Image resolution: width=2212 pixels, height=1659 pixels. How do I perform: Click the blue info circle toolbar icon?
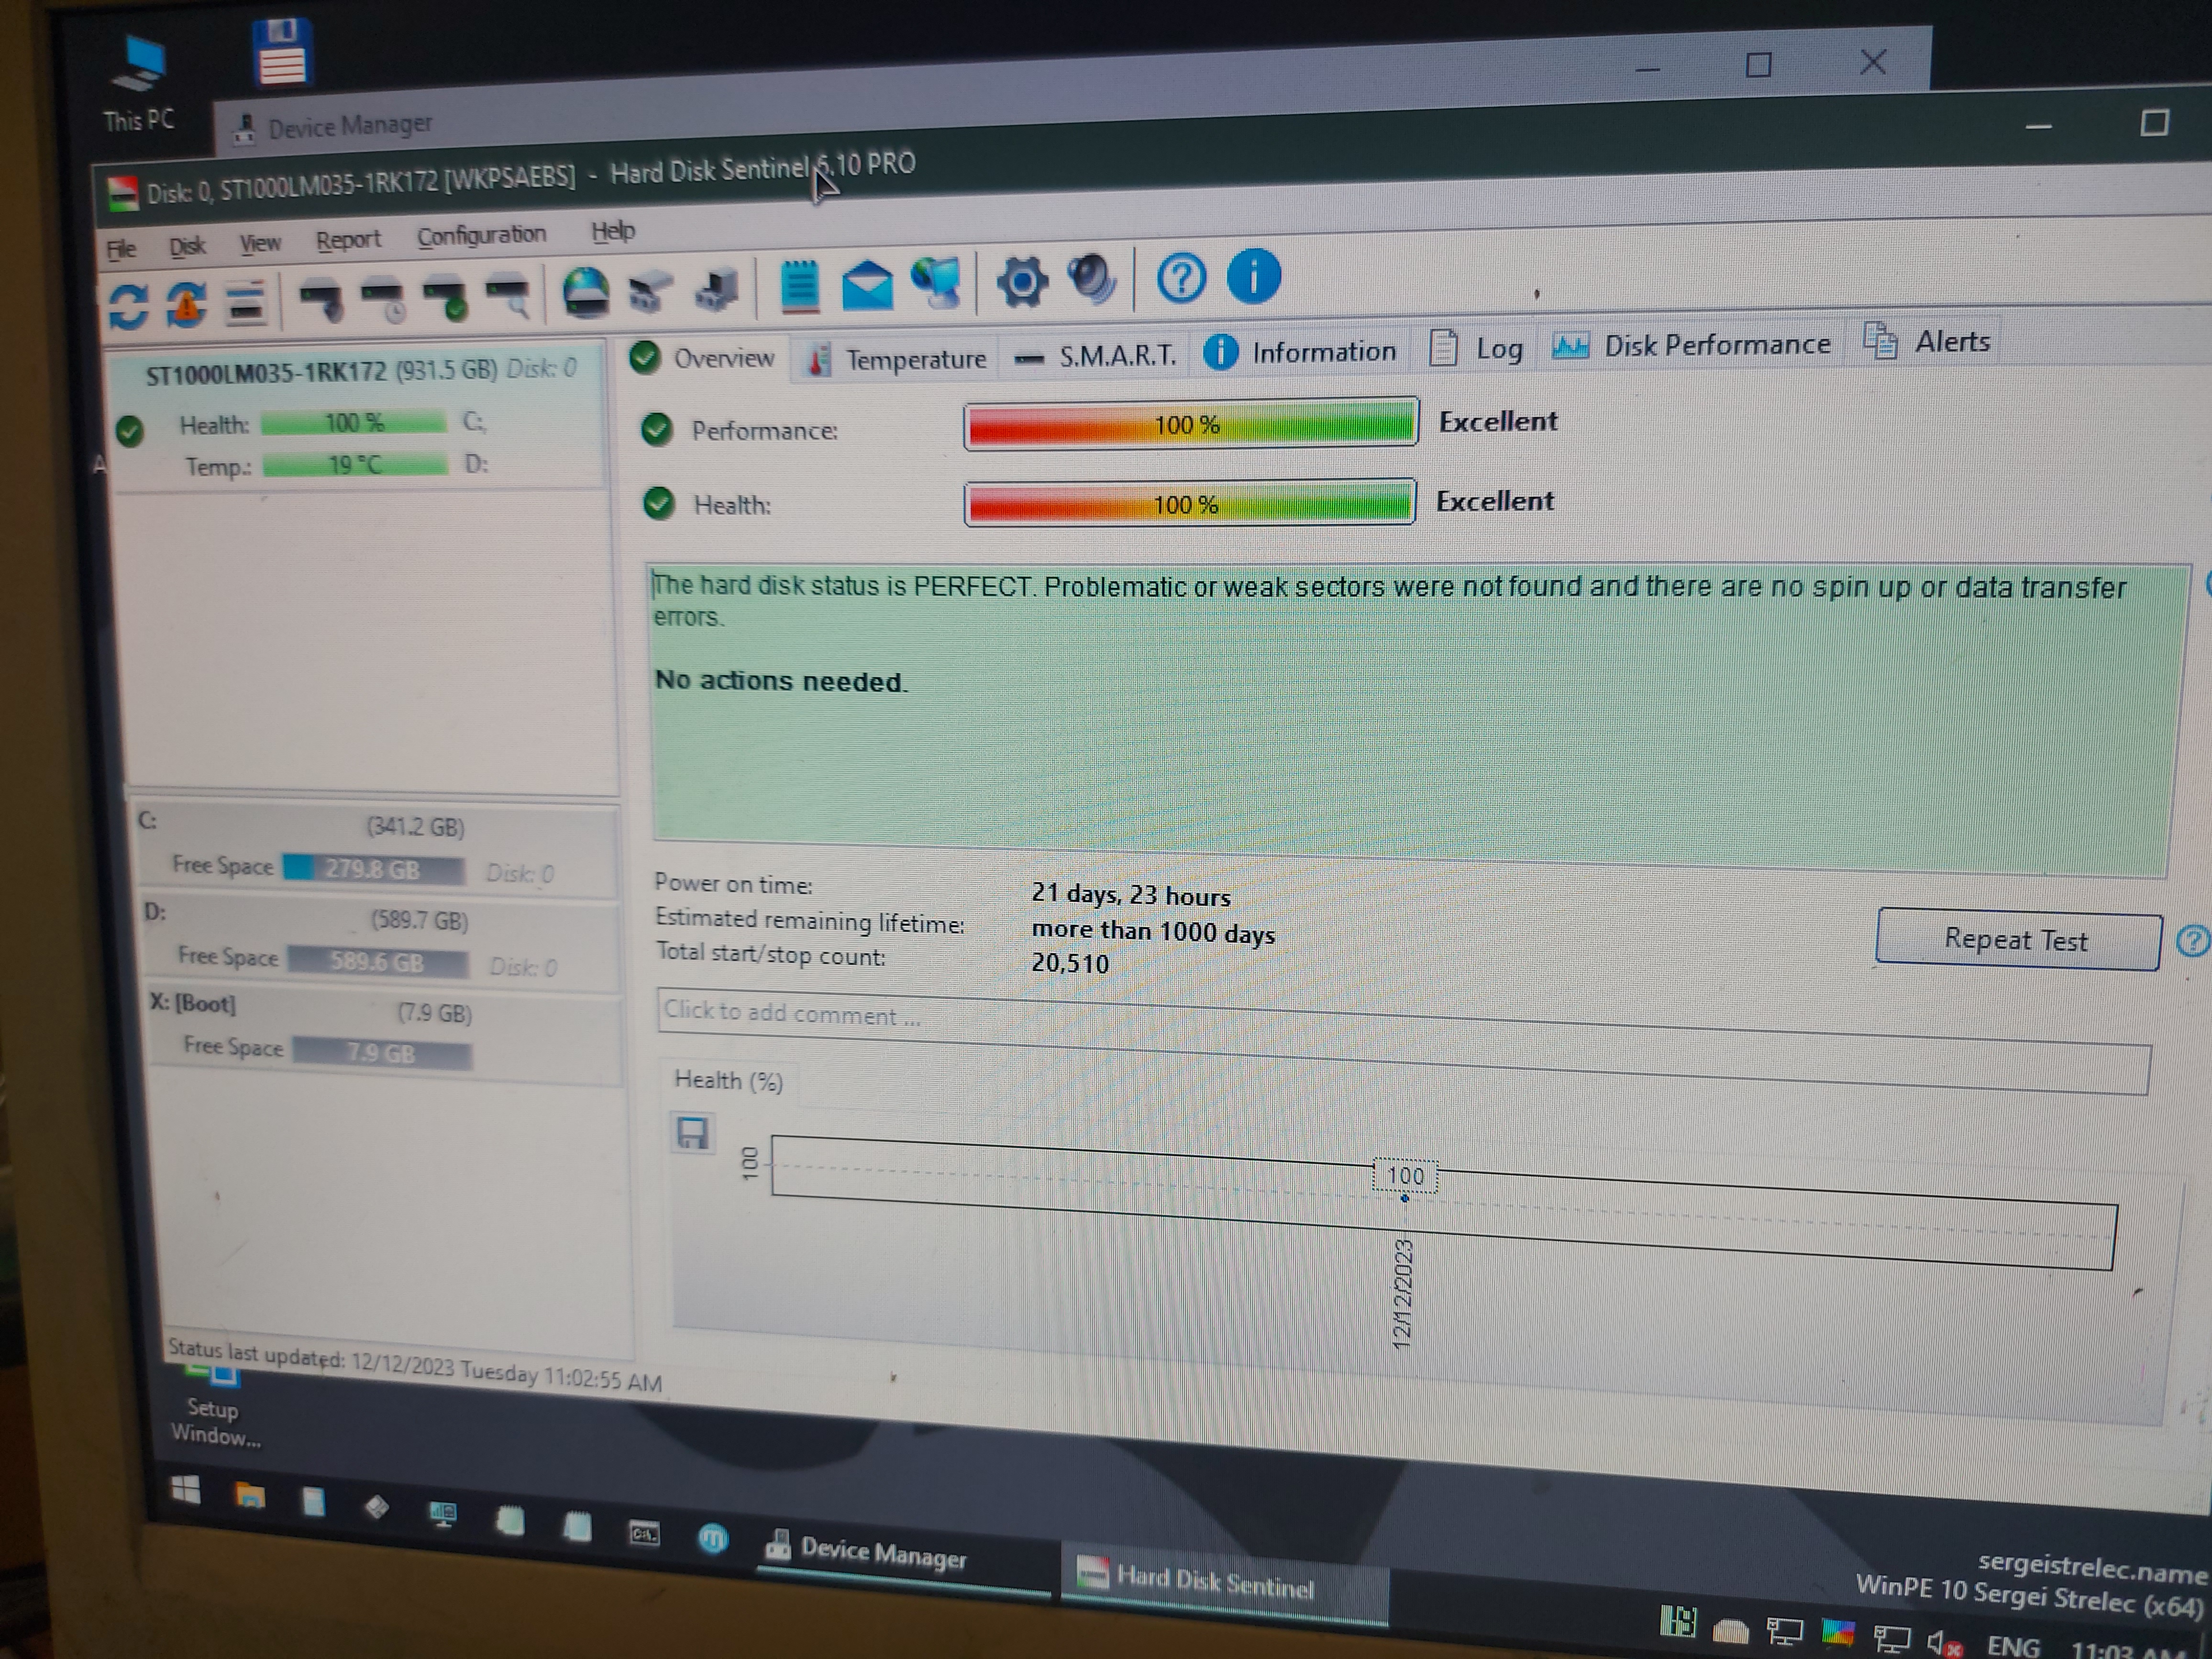(x=1253, y=275)
